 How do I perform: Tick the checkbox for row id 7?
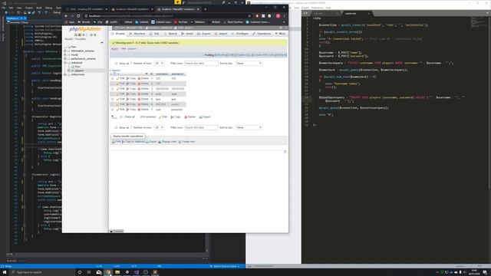coord(113,110)
